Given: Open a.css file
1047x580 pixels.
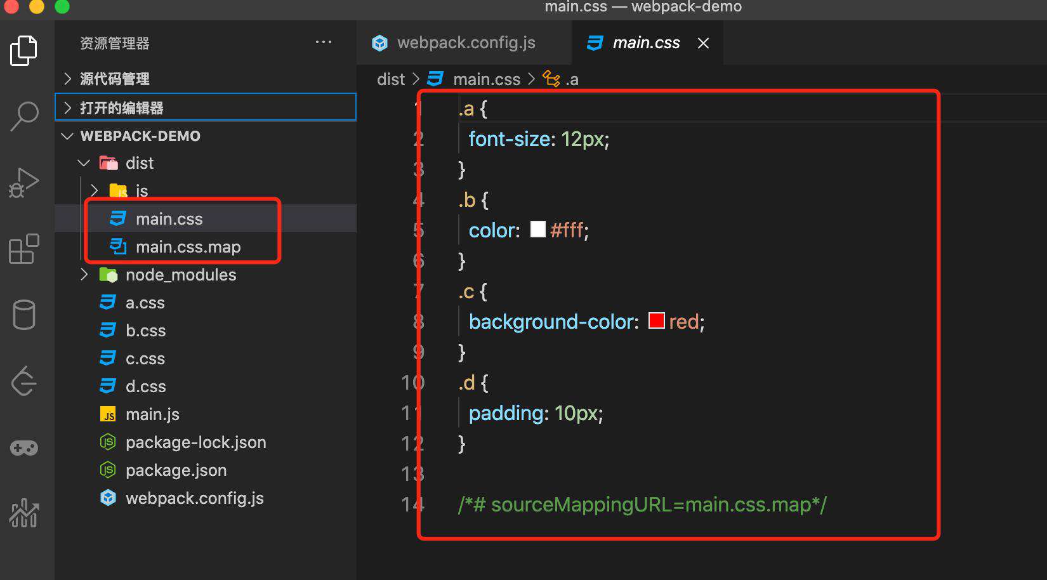Looking at the screenshot, I should coord(206,303).
